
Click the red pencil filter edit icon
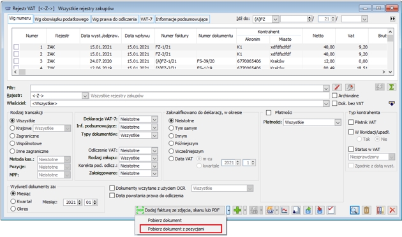coord(337,87)
